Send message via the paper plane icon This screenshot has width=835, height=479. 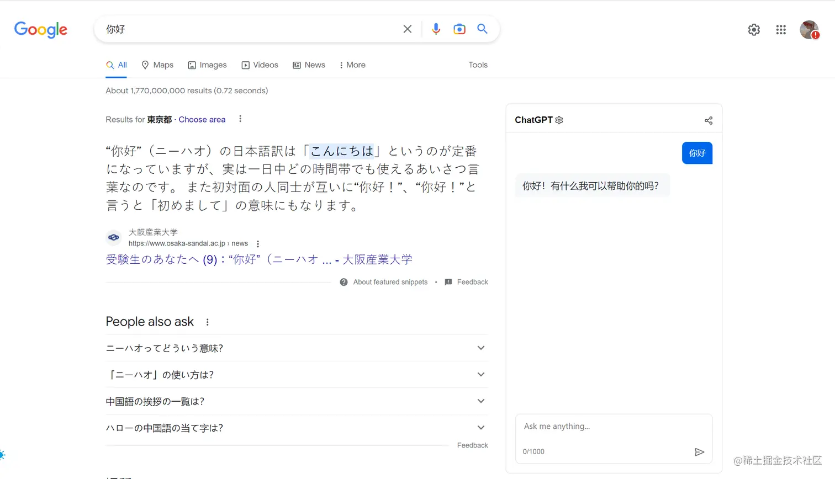pos(700,451)
